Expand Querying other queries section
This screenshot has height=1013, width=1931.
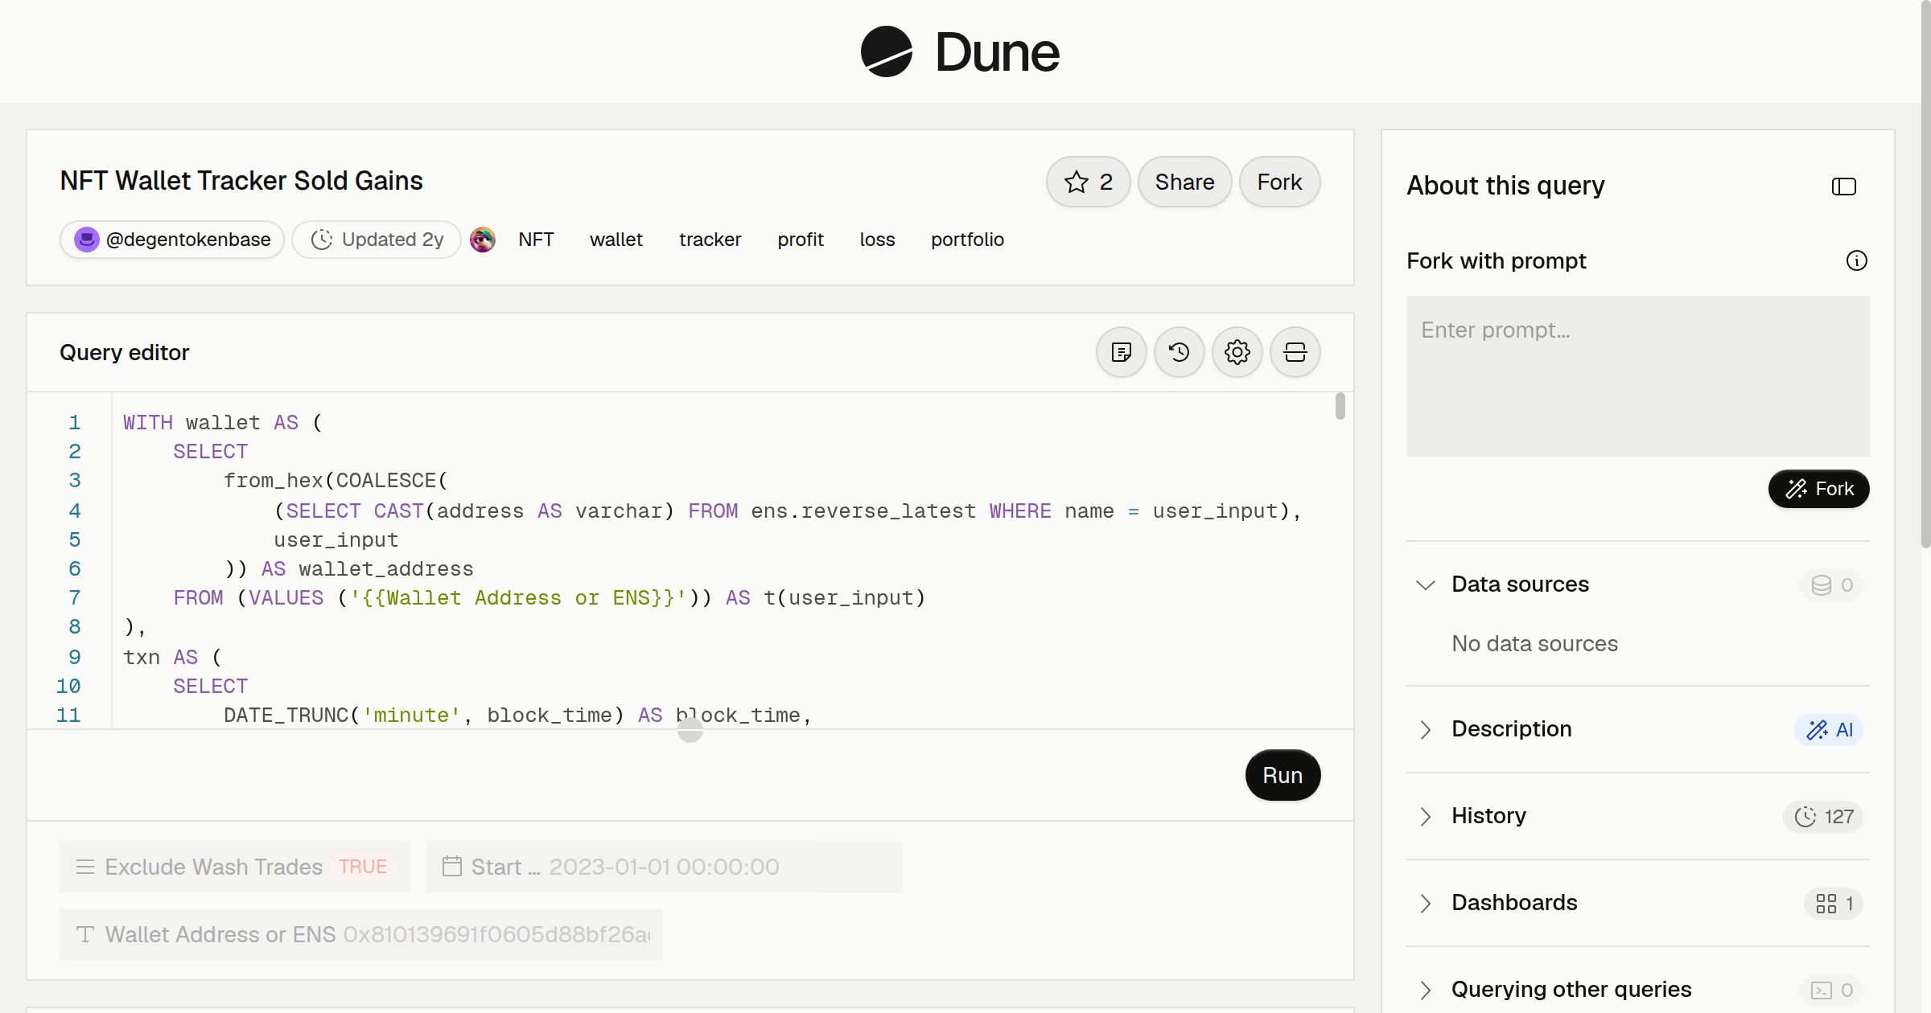[1426, 990]
